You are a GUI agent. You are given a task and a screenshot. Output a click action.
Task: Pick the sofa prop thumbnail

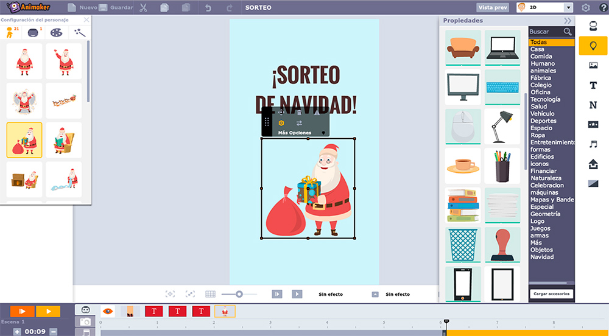click(463, 47)
